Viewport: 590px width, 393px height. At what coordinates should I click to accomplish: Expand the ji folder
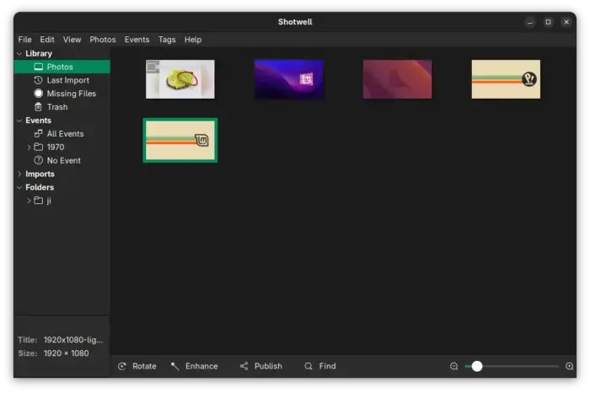click(29, 201)
